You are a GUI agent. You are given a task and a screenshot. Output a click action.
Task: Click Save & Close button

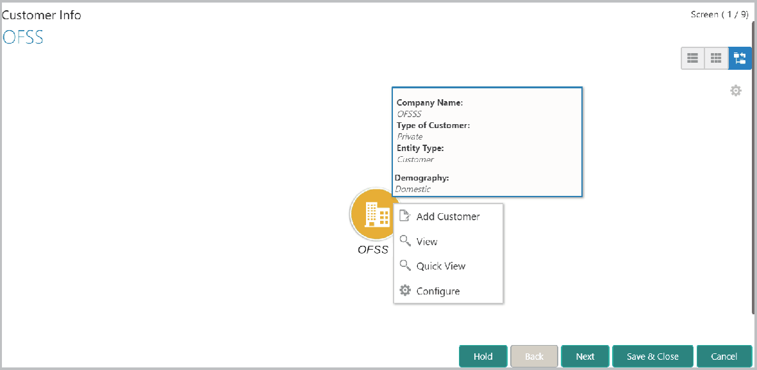pyautogui.click(x=653, y=357)
